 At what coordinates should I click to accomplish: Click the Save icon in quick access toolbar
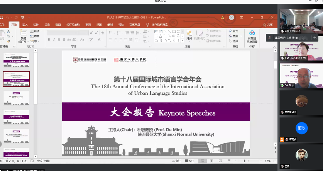2,17
